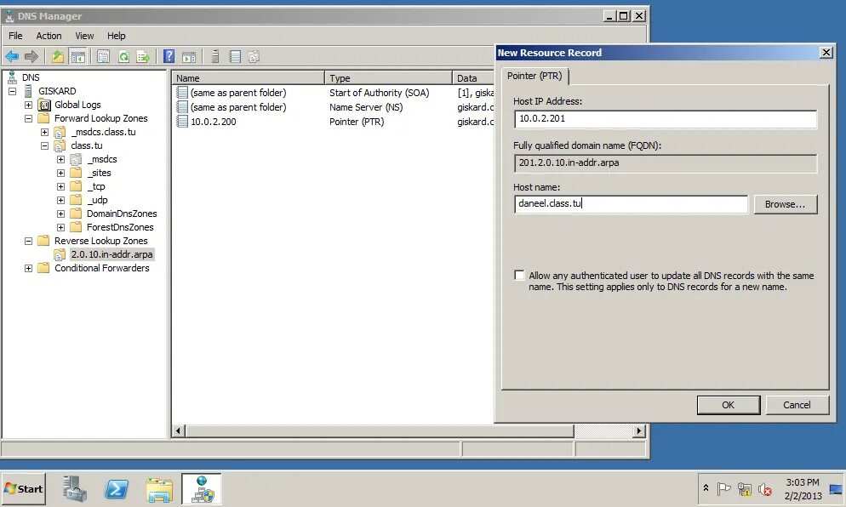Click Cancel in New Resource Record dialog
Screen dimensions: 846x507
point(797,405)
